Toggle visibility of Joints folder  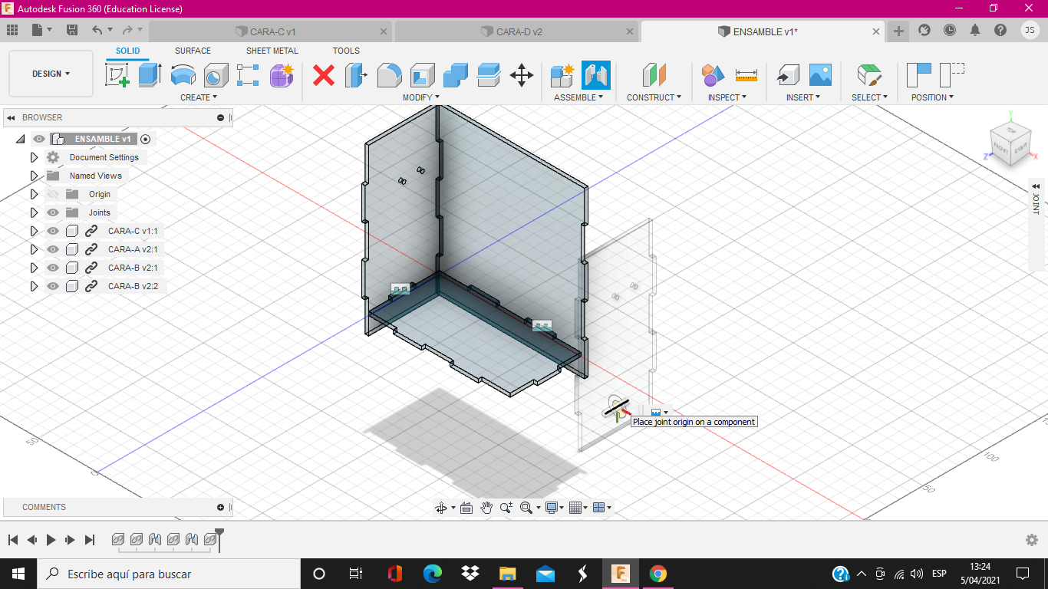53,212
